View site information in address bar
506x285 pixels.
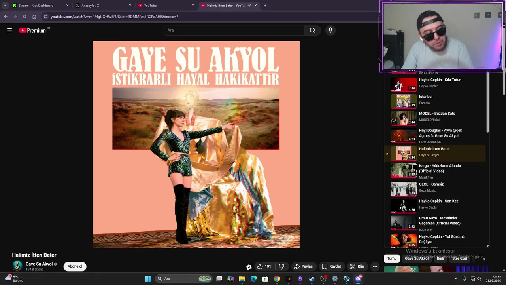pyautogui.click(x=45, y=17)
